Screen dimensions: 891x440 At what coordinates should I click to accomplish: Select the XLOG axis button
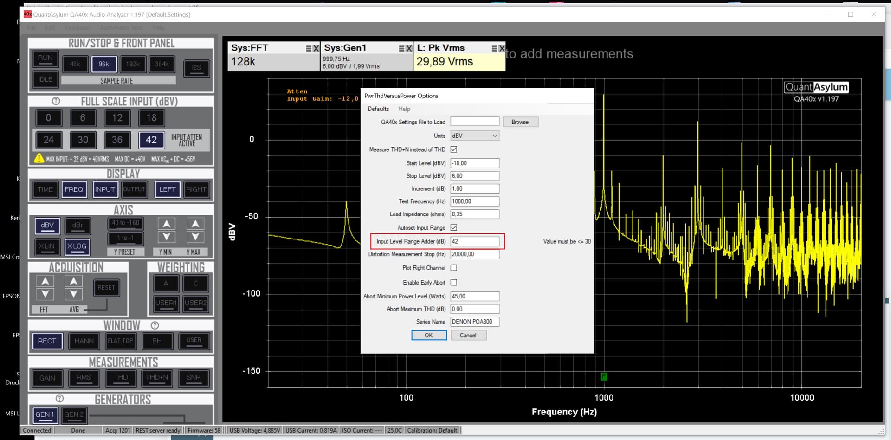point(77,246)
